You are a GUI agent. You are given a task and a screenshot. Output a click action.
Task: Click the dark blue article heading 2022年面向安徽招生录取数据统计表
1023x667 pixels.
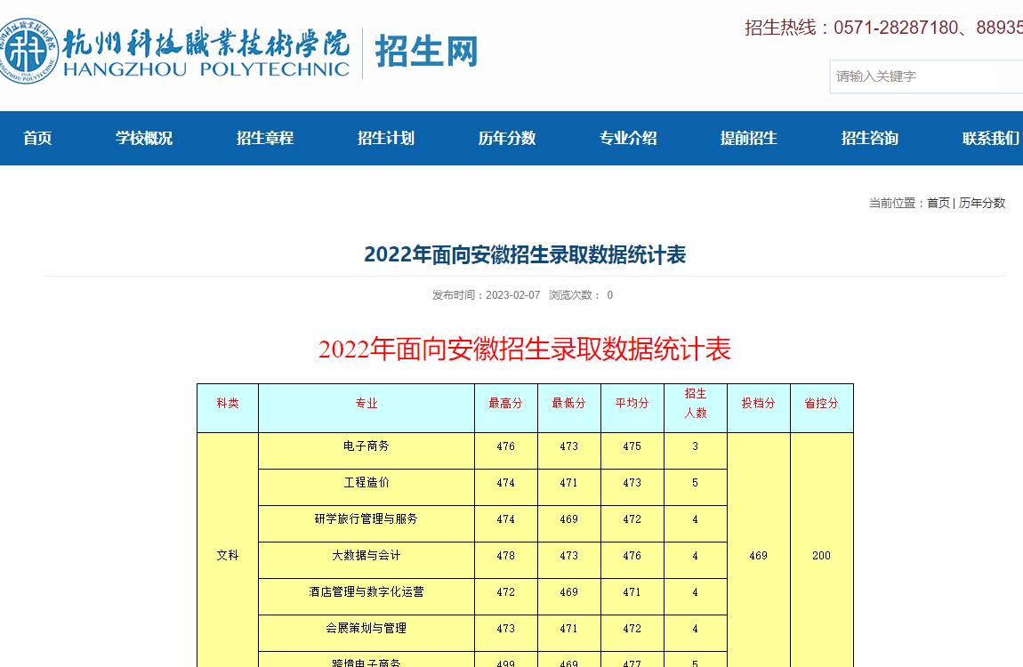tap(525, 255)
